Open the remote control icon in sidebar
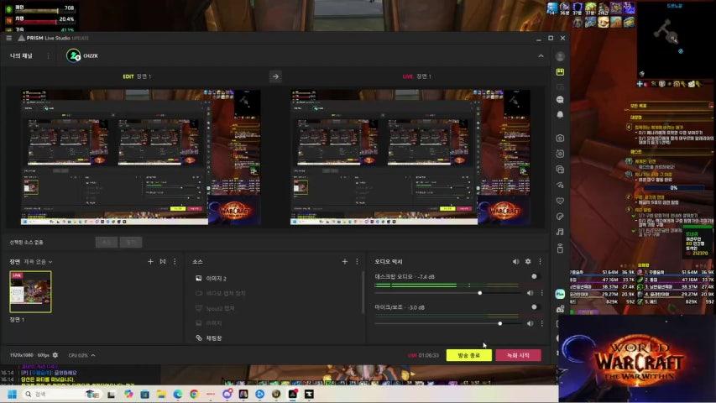Image resolution: width=716 pixels, height=403 pixels. (x=560, y=249)
